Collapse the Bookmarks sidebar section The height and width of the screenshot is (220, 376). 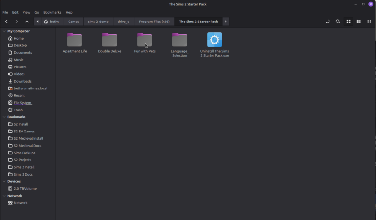(4, 117)
